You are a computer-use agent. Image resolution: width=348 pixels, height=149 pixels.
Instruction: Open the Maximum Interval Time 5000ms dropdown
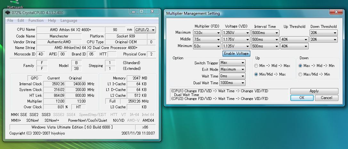coord(265,33)
